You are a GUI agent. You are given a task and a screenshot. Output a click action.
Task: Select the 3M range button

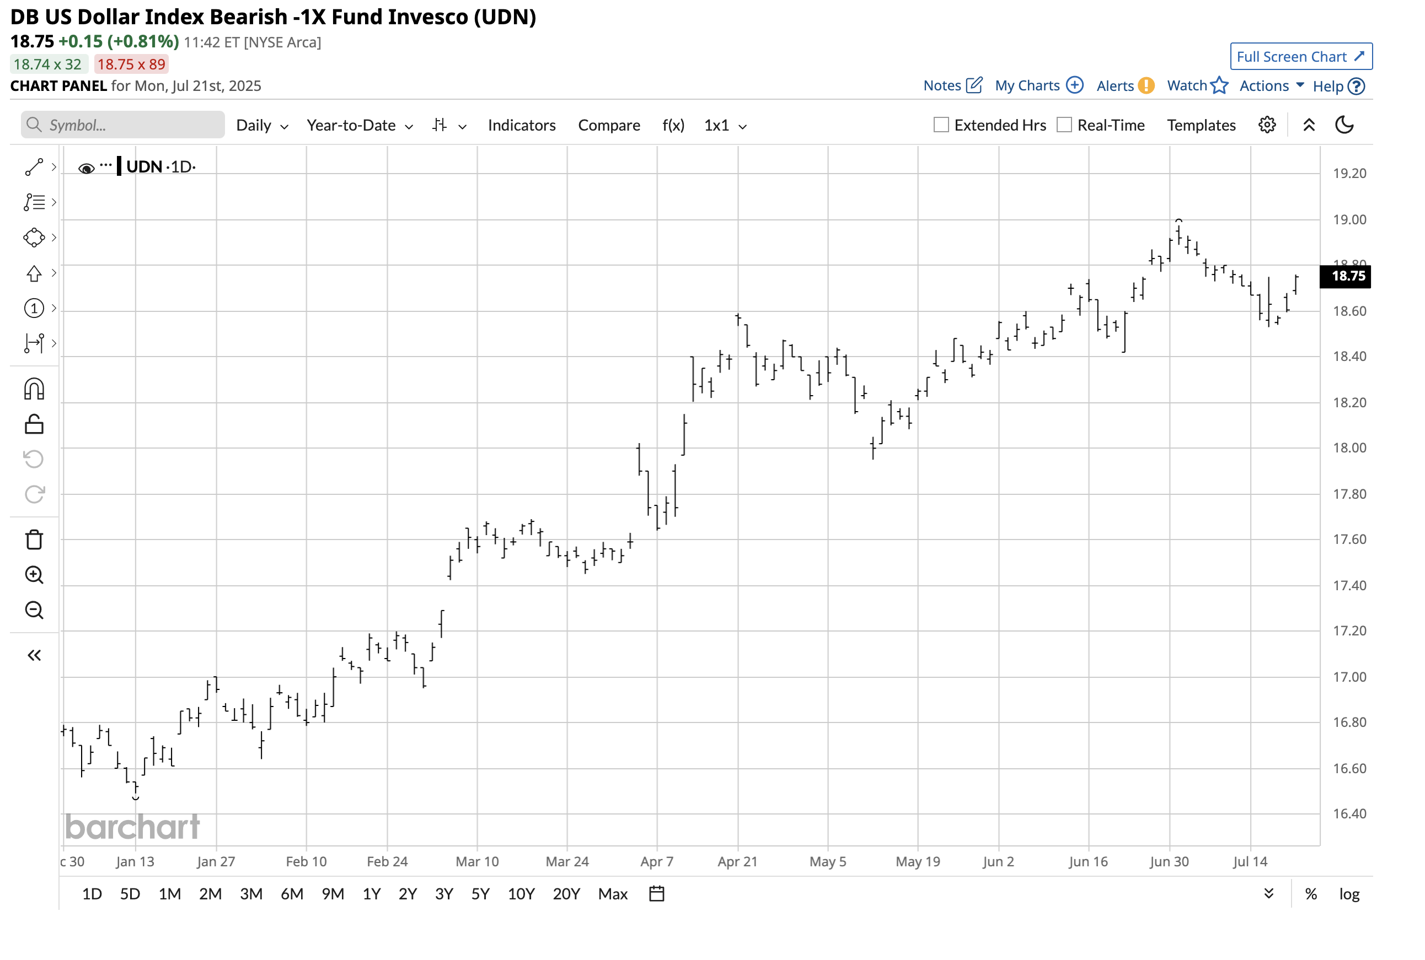[x=250, y=894]
